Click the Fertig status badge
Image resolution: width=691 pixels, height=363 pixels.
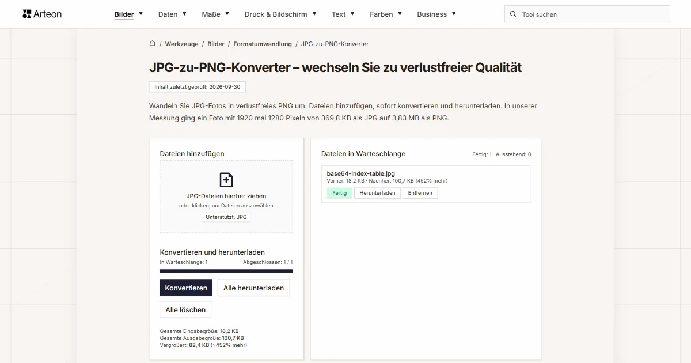click(339, 193)
